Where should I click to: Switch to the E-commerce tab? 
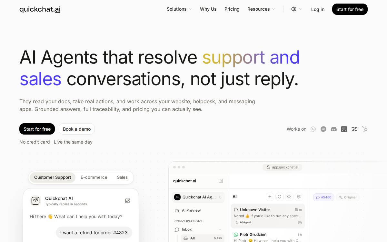tap(94, 177)
